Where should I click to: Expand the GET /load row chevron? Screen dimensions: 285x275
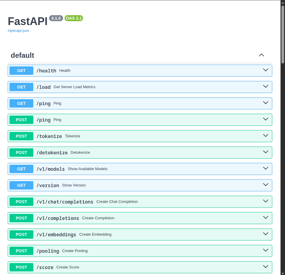tap(266, 86)
